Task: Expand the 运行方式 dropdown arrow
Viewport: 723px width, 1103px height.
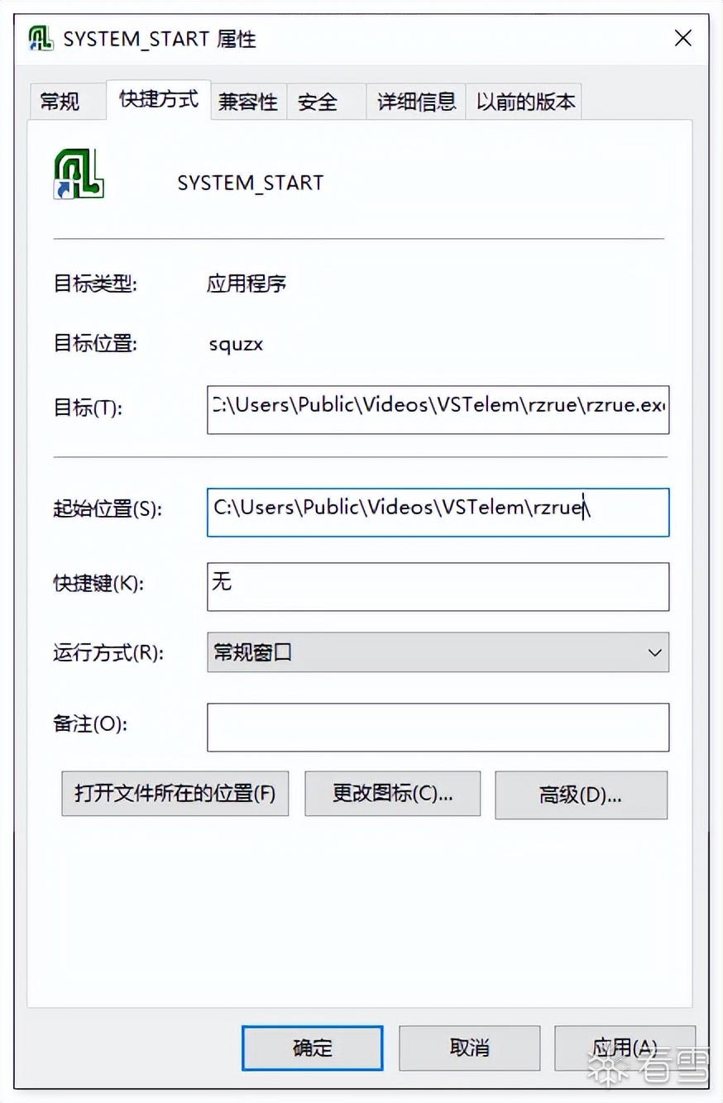Action: point(654,652)
